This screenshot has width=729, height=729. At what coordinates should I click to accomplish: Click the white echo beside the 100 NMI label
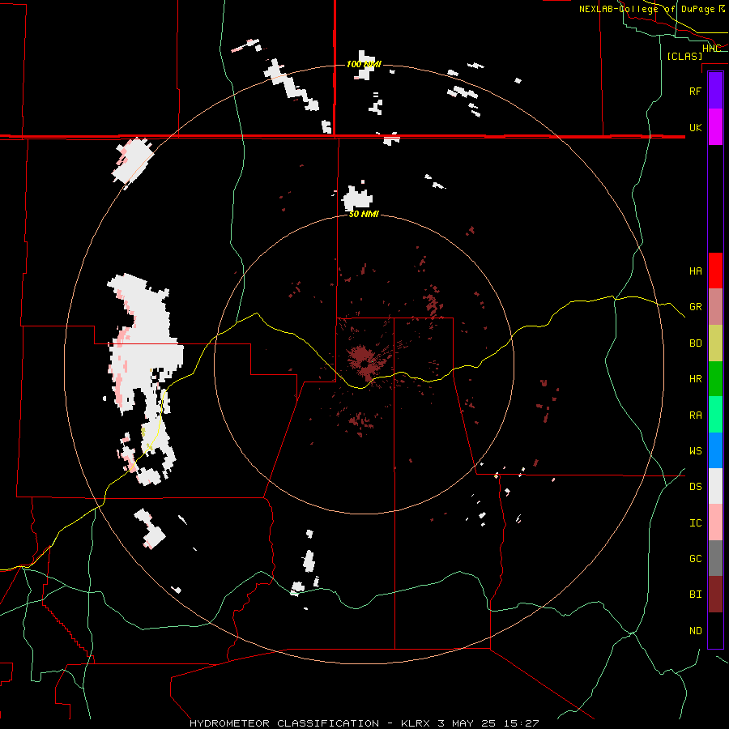click(366, 64)
